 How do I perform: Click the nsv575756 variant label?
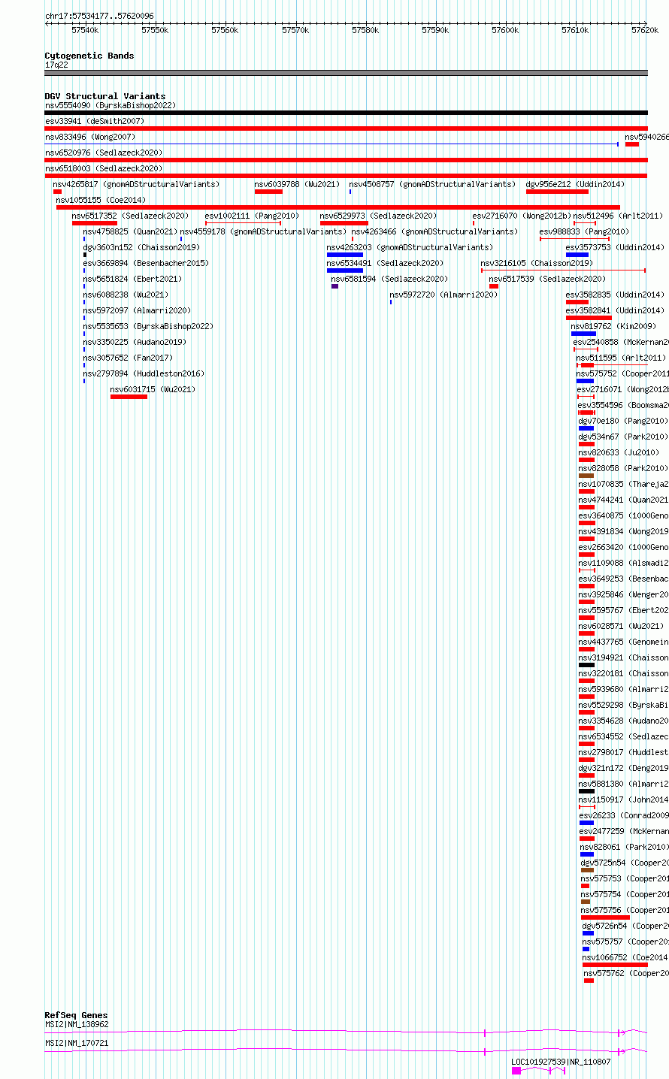pos(625,910)
